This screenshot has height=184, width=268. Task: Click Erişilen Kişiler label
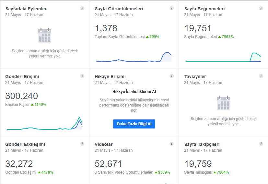(17, 105)
